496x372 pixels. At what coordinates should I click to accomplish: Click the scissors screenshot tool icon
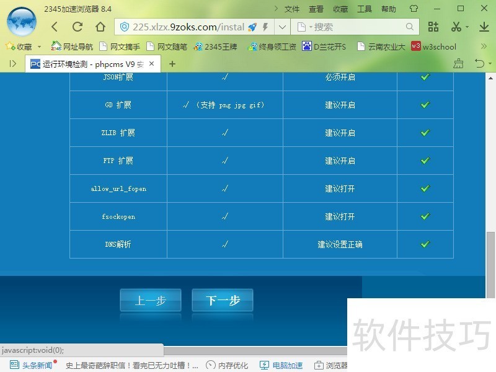click(456, 27)
